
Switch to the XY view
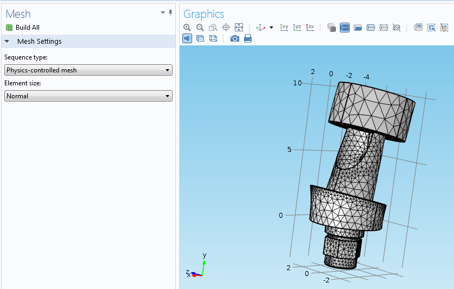pyautogui.click(x=284, y=28)
